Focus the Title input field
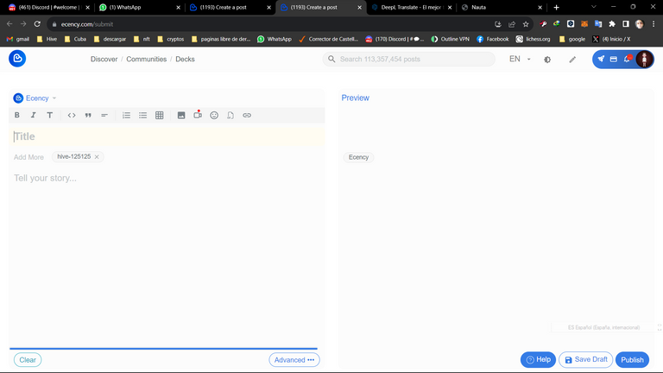The width and height of the screenshot is (663, 373). pos(167,136)
